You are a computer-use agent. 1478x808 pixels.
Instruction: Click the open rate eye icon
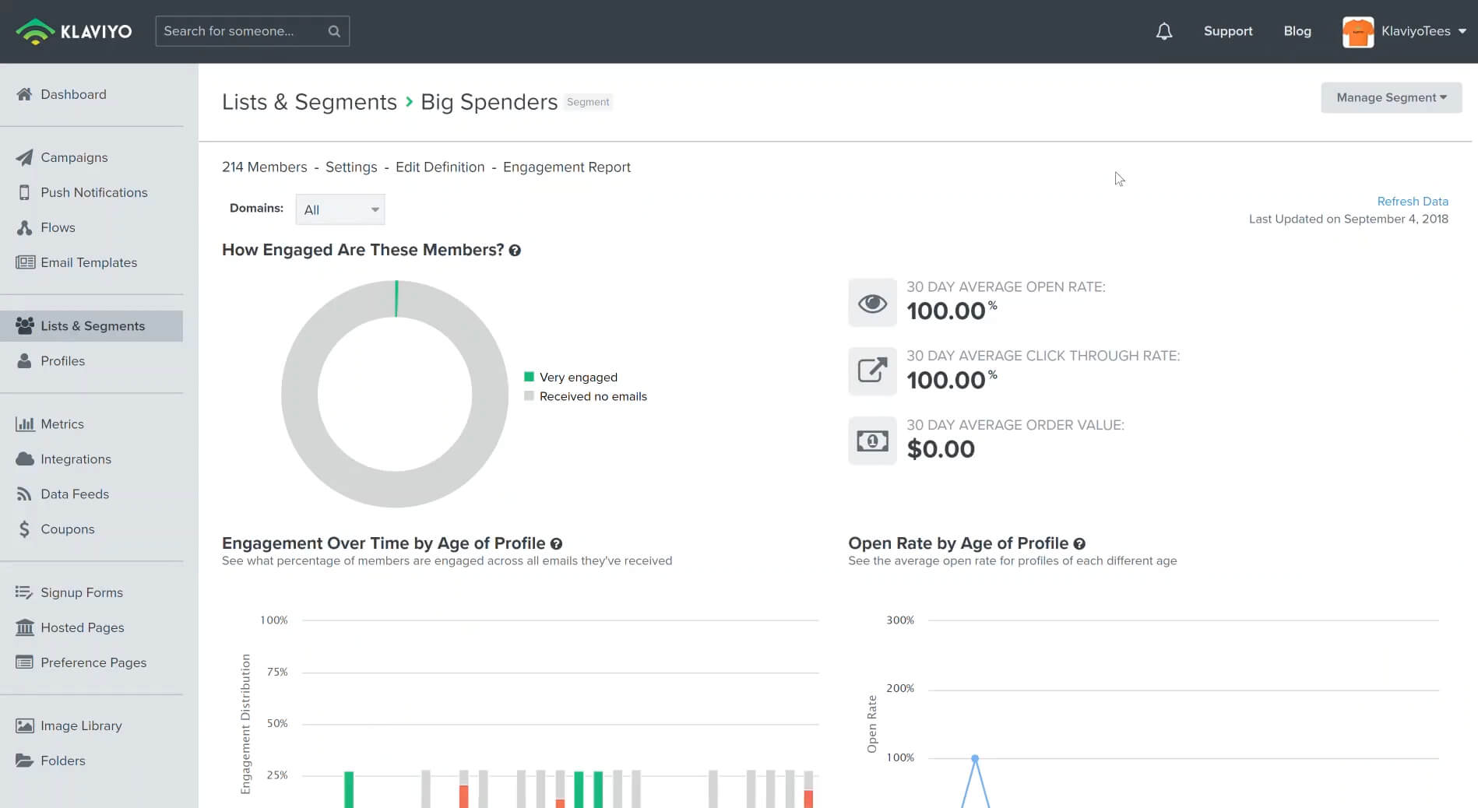pos(872,303)
